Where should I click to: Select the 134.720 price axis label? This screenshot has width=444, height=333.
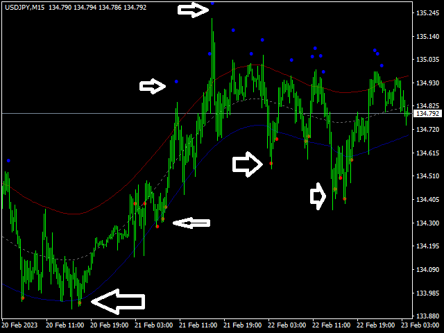click(x=427, y=130)
